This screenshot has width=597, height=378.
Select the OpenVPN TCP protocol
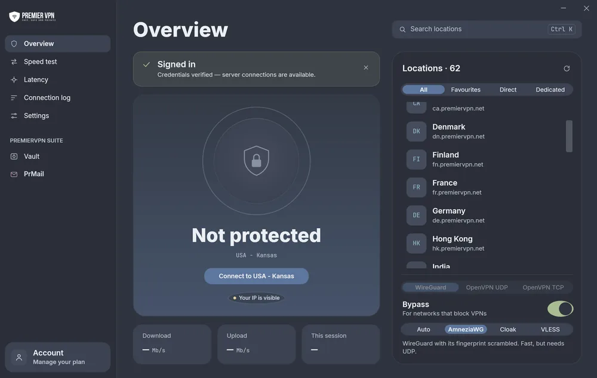click(543, 287)
